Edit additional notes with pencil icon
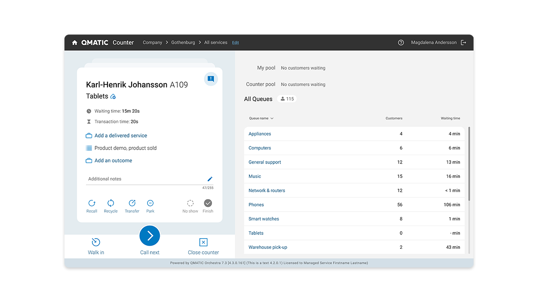This screenshot has width=538, height=302. 210,179
